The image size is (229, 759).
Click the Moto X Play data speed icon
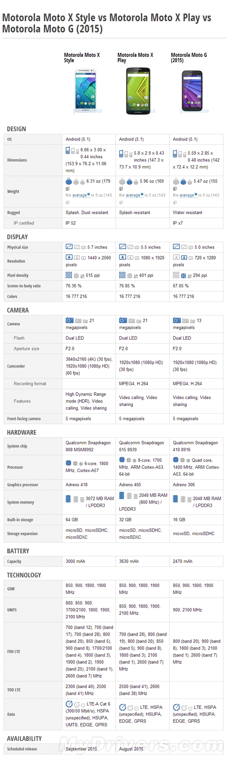point(129,707)
